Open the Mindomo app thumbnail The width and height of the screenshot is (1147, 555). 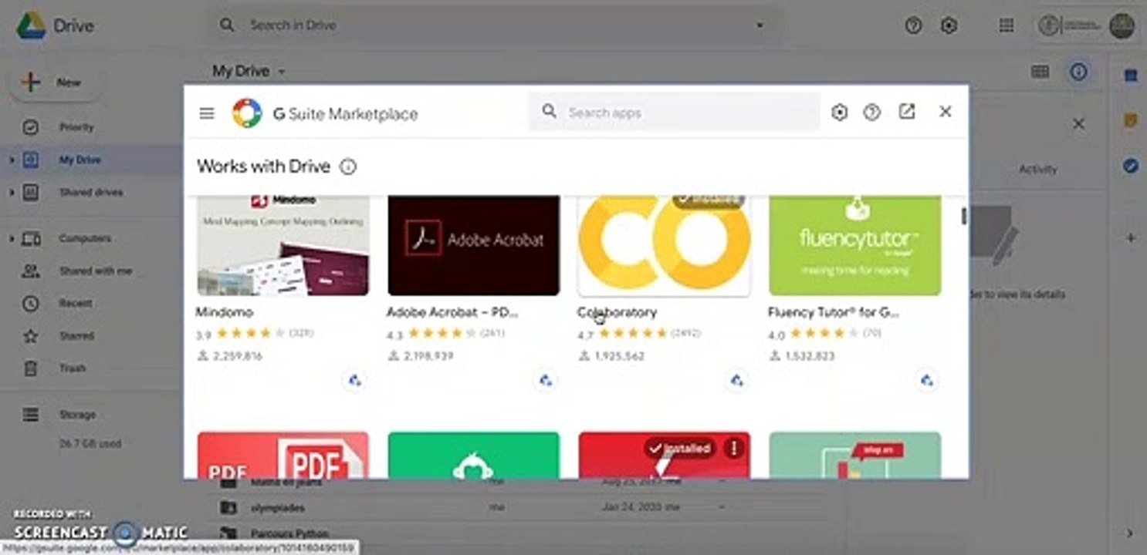(283, 245)
